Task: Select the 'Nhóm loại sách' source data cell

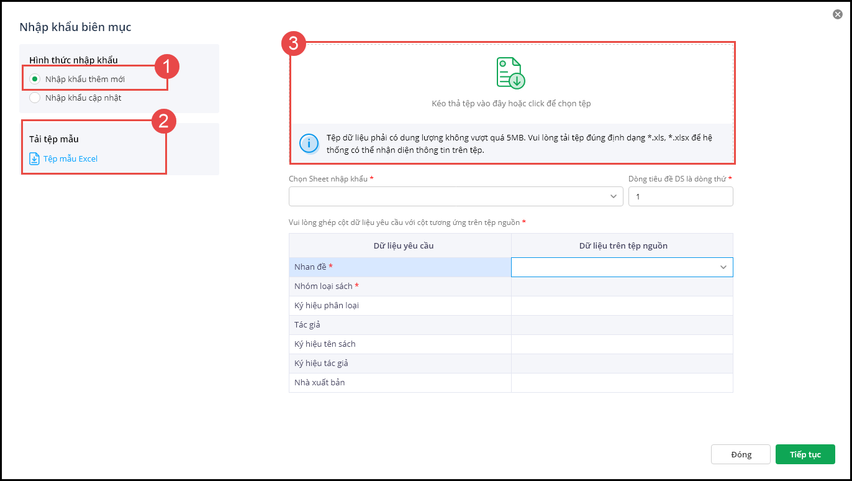Action: 622,286
